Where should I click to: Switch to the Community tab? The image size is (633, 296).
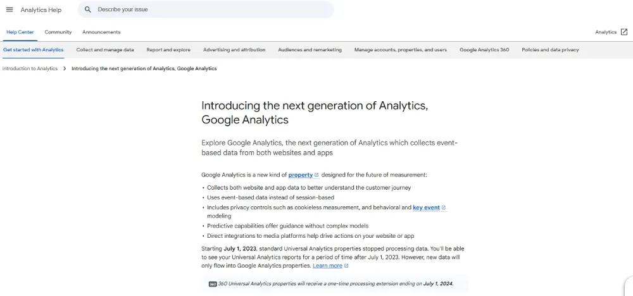pyautogui.click(x=58, y=32)
